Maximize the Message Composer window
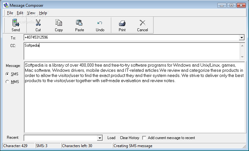 pyautogui.click(x=231, y=5)
